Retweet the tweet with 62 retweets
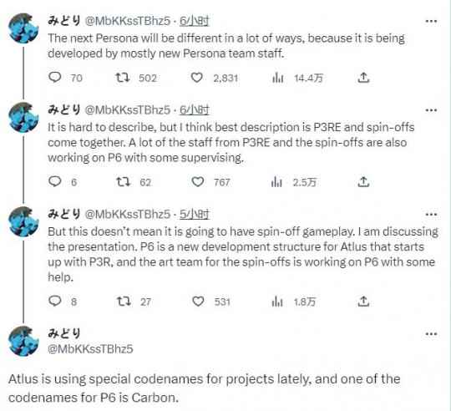451x411 pixels. click(124, 182)
